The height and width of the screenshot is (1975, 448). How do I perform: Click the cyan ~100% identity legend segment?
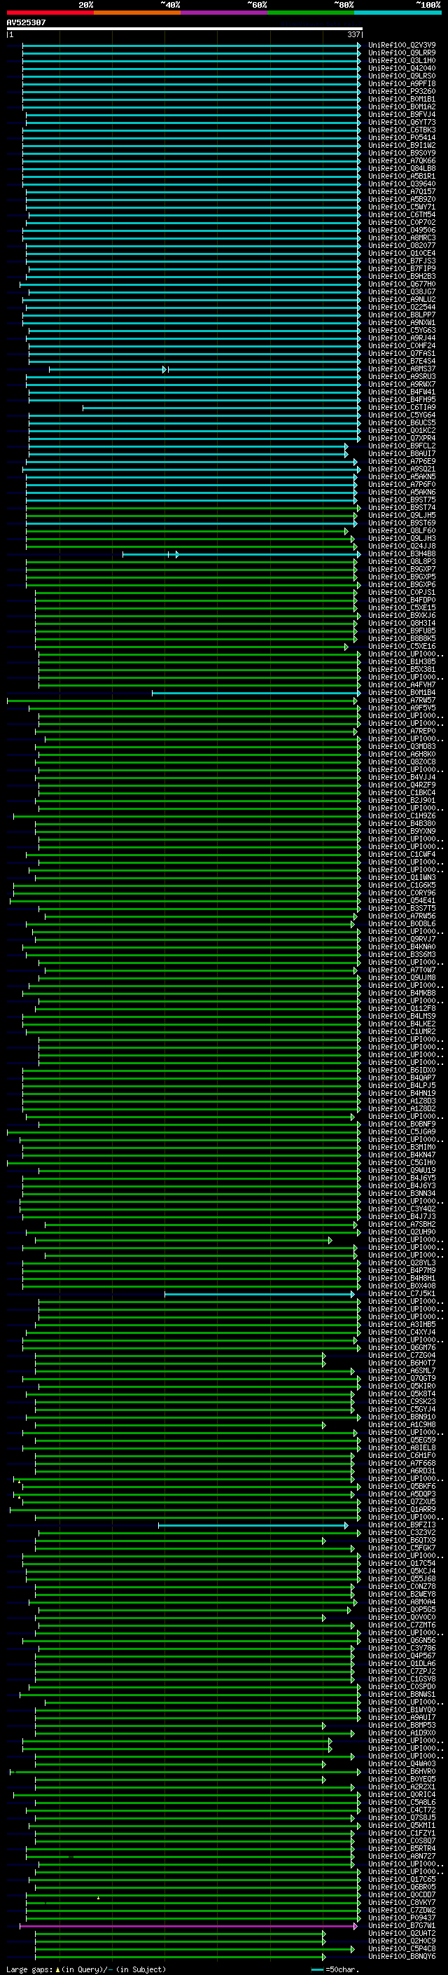coord(398,13)
